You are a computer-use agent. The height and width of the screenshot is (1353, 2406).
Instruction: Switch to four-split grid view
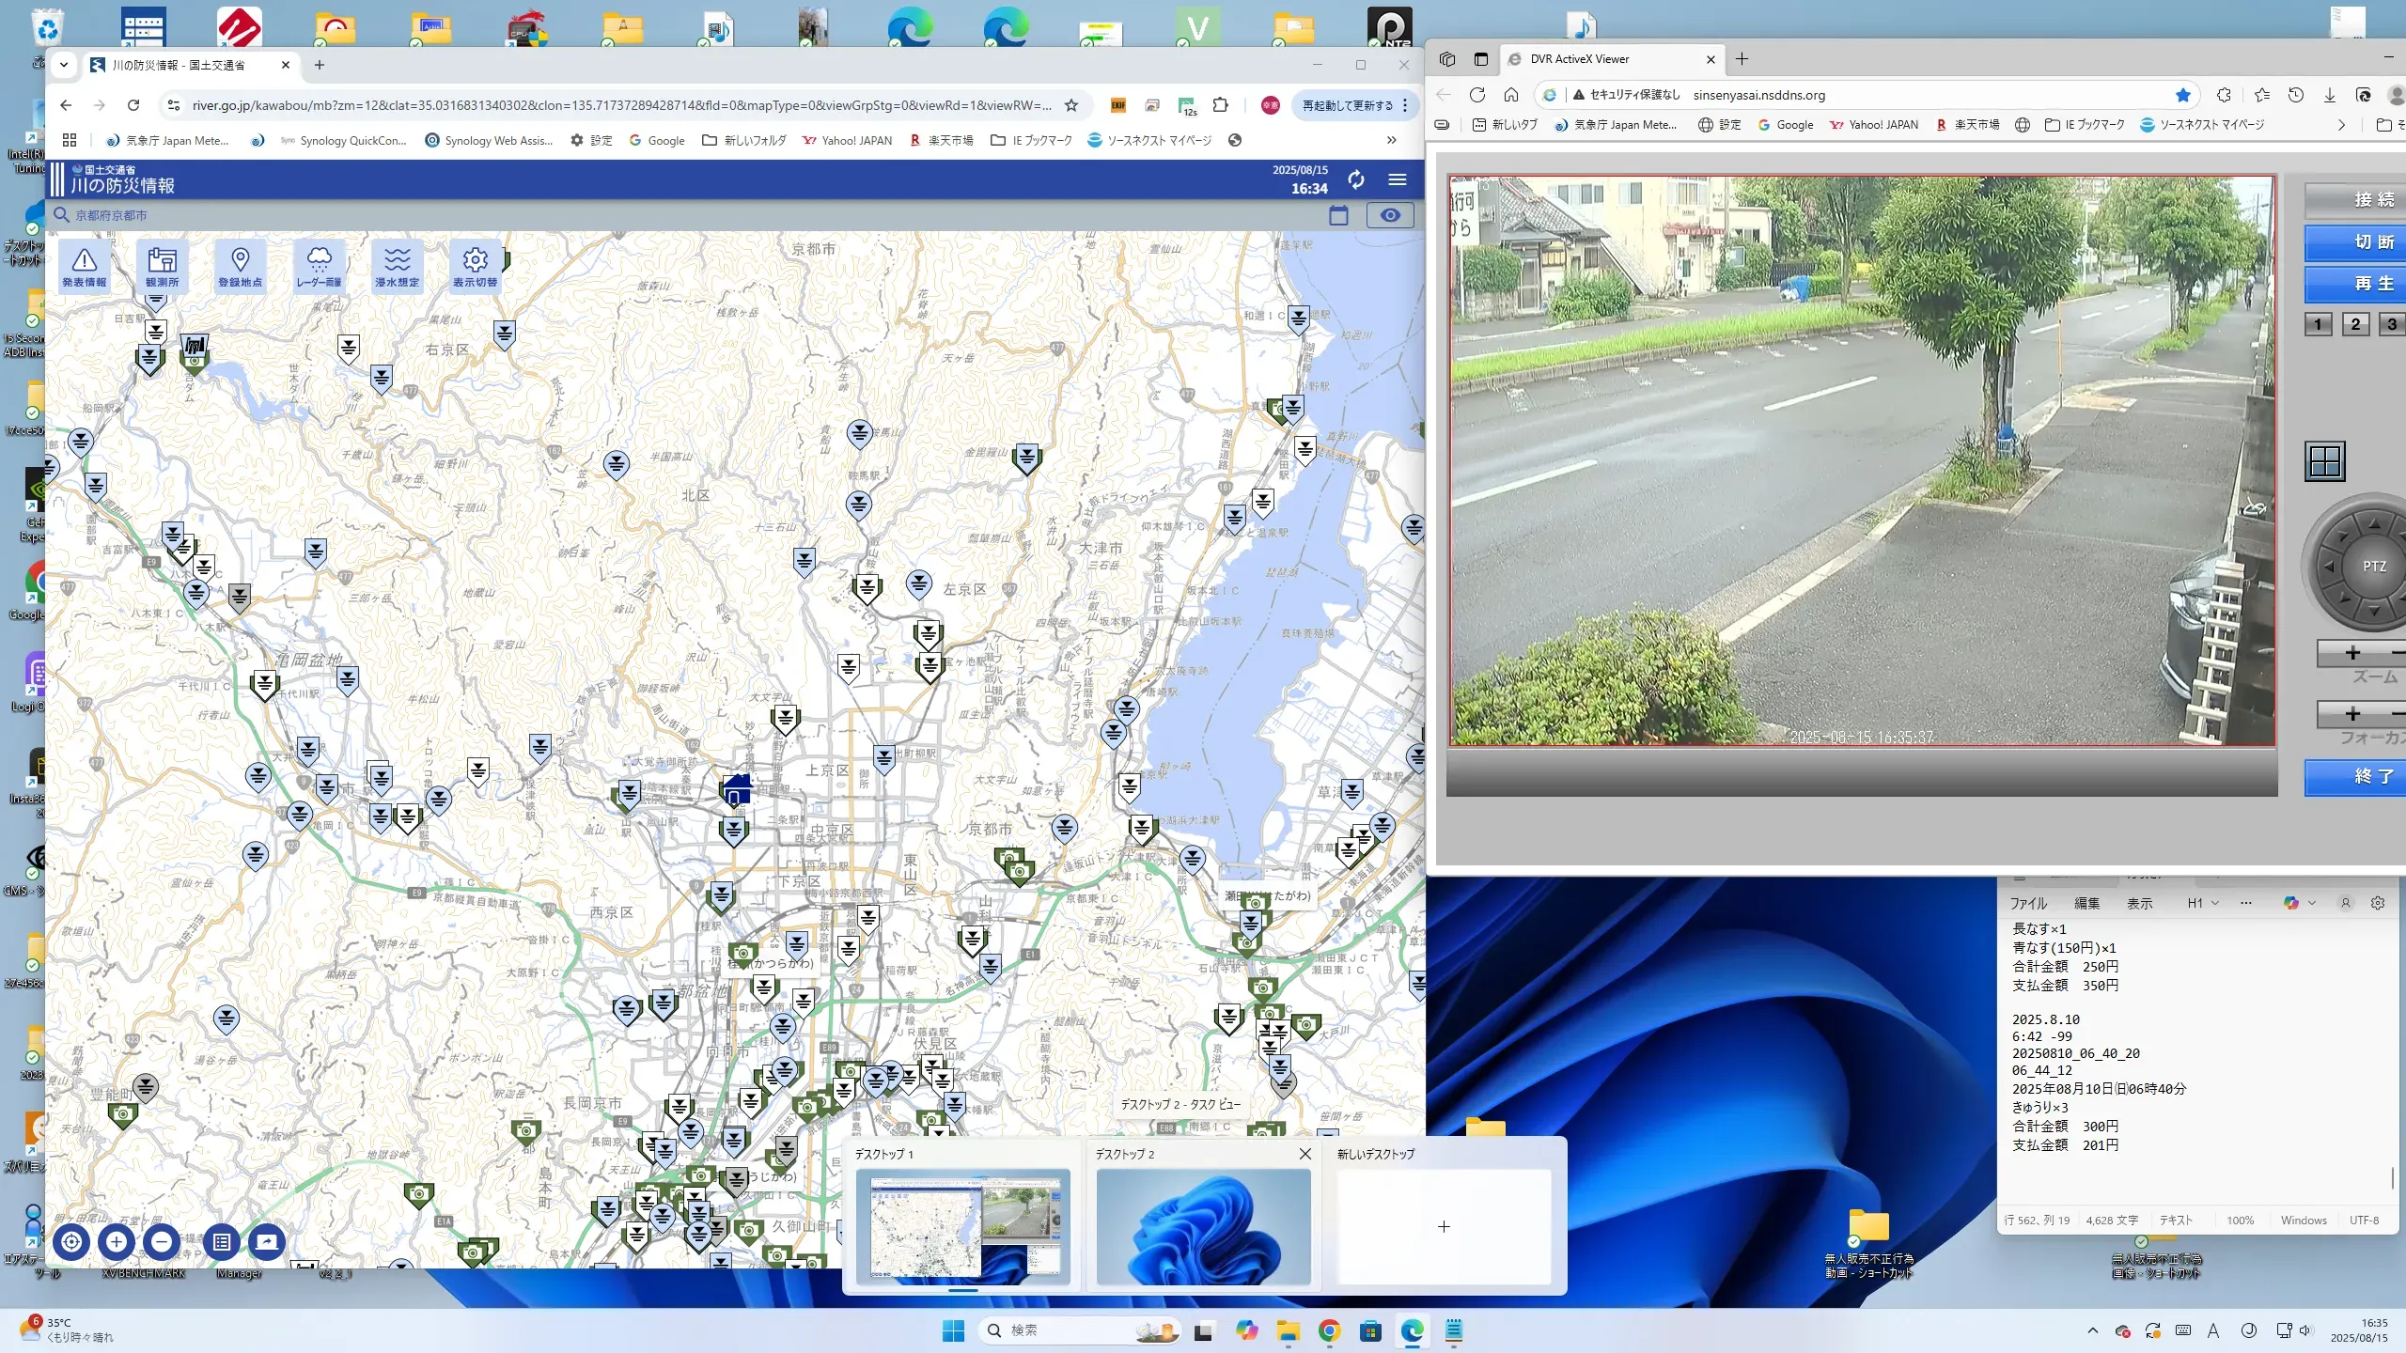click(x=2325, y=461)
